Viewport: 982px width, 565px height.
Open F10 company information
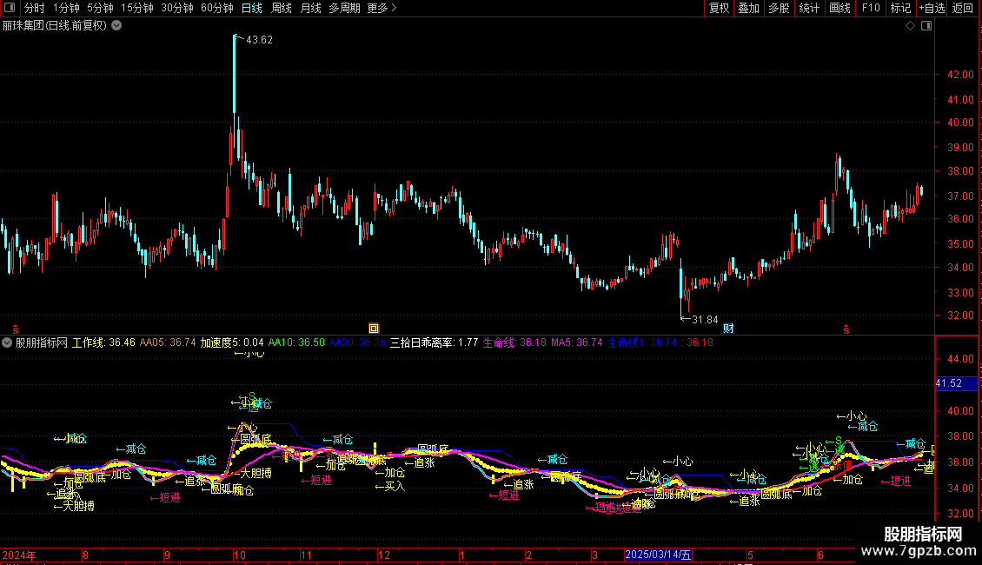pyautogui.click(x=871, y=8)
